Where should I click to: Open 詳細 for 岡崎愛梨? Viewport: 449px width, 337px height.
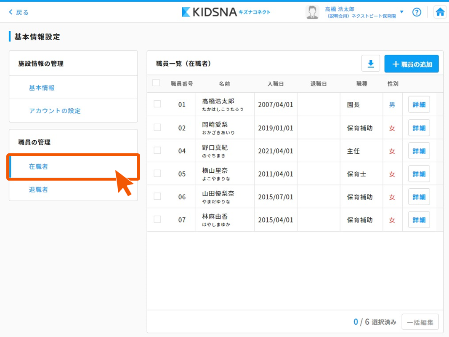tap(419, 128)
